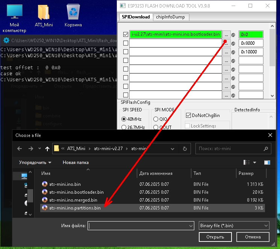Viewport: 280px width, 249px height.
Task: Click the file icon of ats-mini.ino.bootloader.bin
Action: click(x=45, y=192)
